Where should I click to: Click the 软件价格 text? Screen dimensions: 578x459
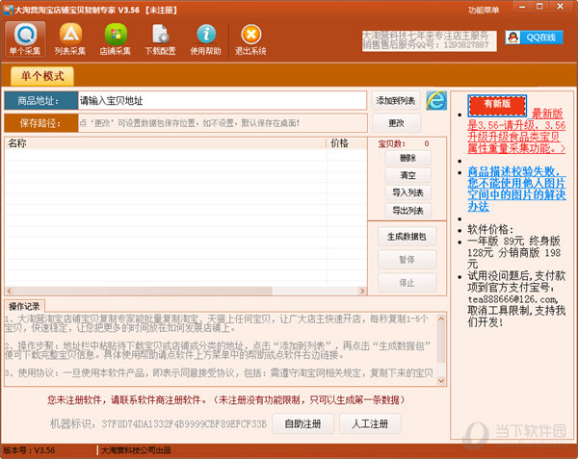pos(490,229)
